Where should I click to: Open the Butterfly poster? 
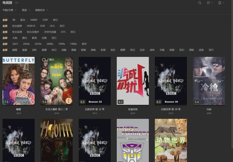tap(19, 81)
